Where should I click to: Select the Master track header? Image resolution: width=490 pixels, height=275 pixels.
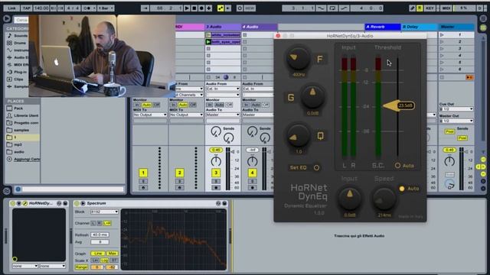tap(456, 27)
